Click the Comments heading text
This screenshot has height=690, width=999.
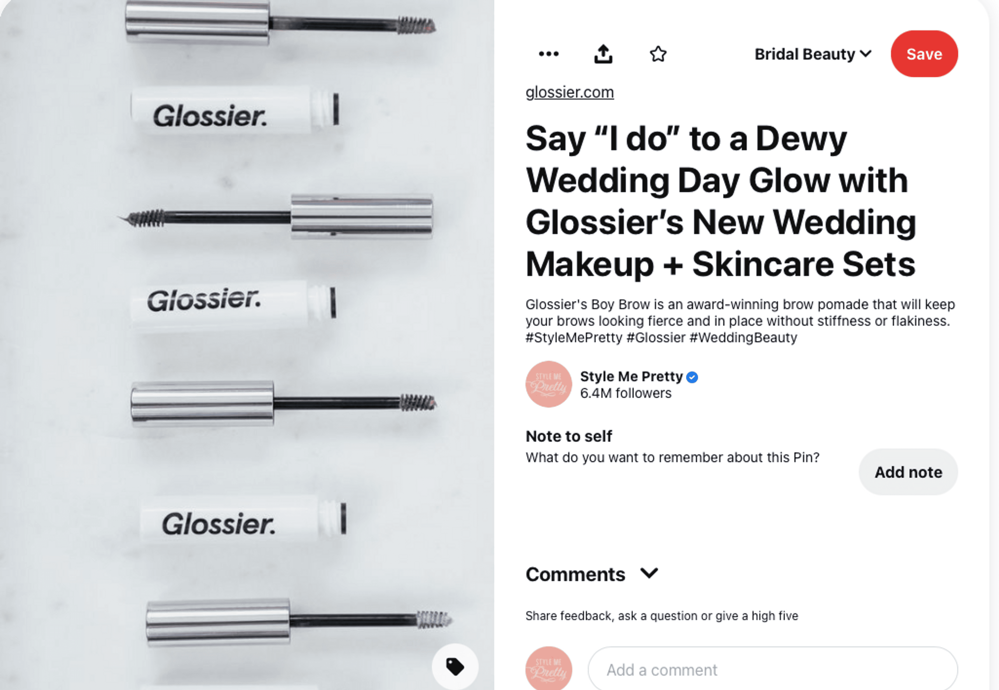tap(575, 574)
